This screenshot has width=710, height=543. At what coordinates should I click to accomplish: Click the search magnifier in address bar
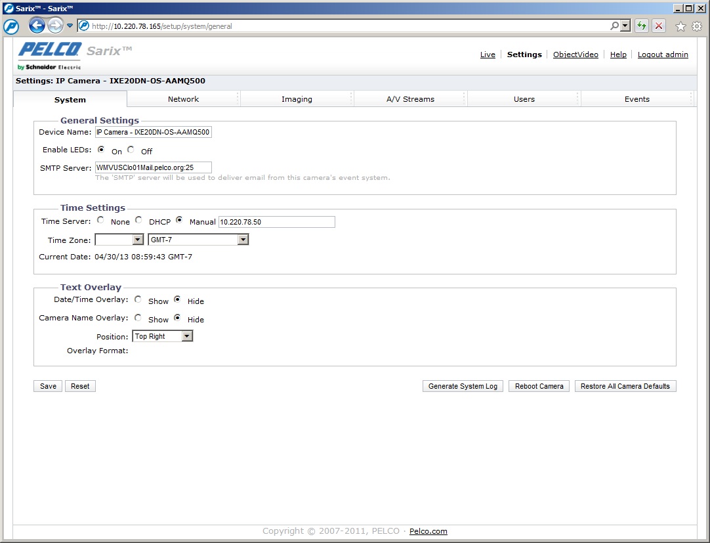pos(615,26)
